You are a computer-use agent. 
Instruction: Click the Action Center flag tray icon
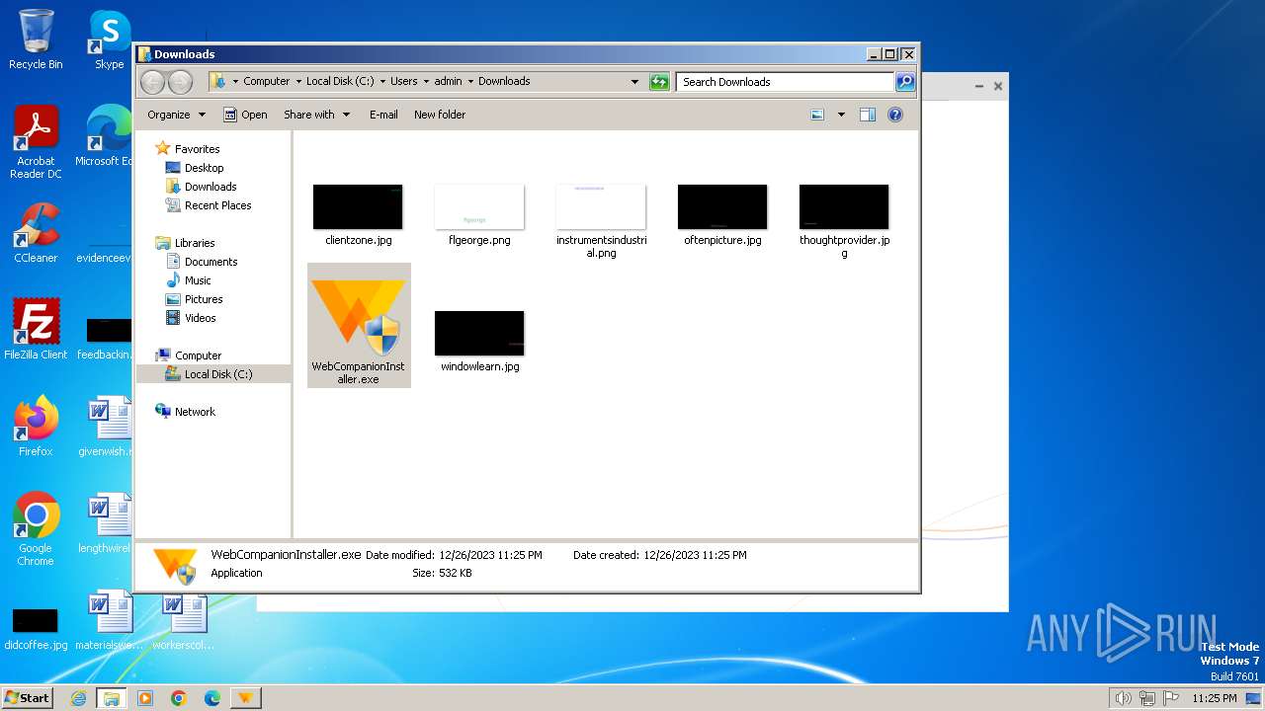click(x=1171, y=698)
